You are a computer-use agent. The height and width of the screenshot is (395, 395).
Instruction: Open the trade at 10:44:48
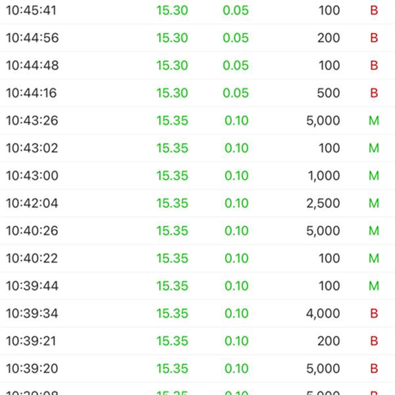tap(197, 66)
